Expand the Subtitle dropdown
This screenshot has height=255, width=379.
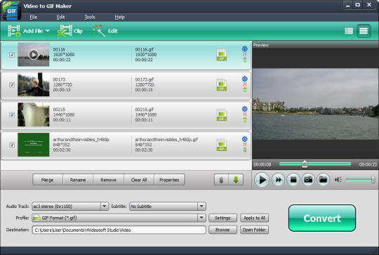click(x=201, y=206)
